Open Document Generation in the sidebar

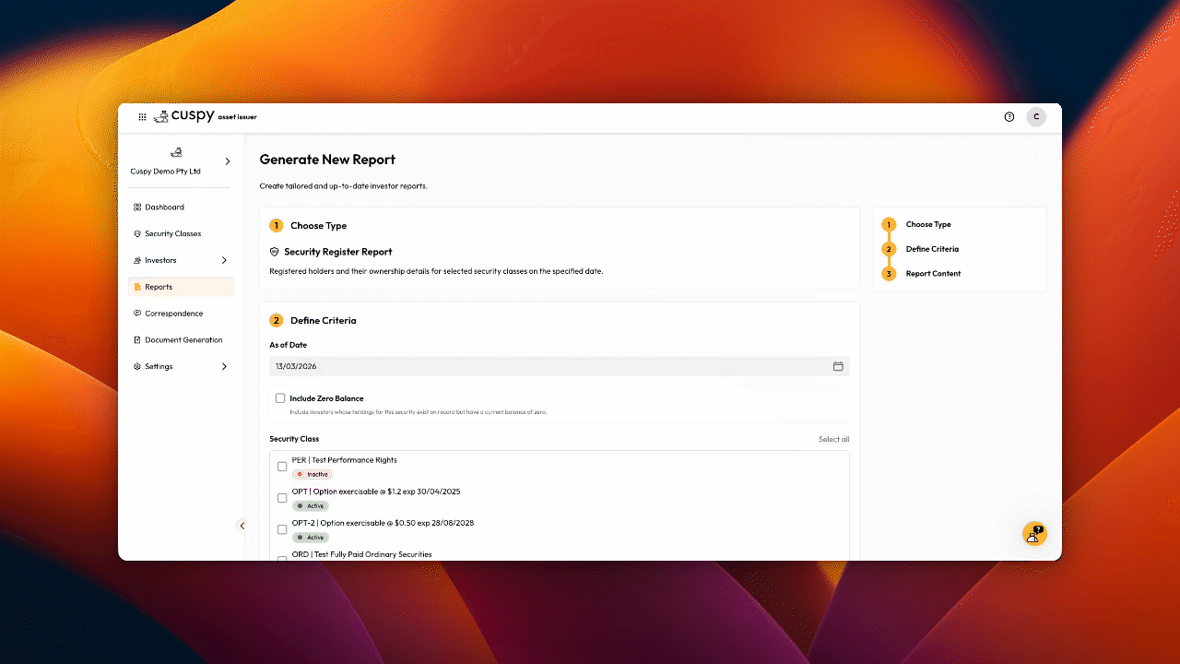click(x=183, y=340)
